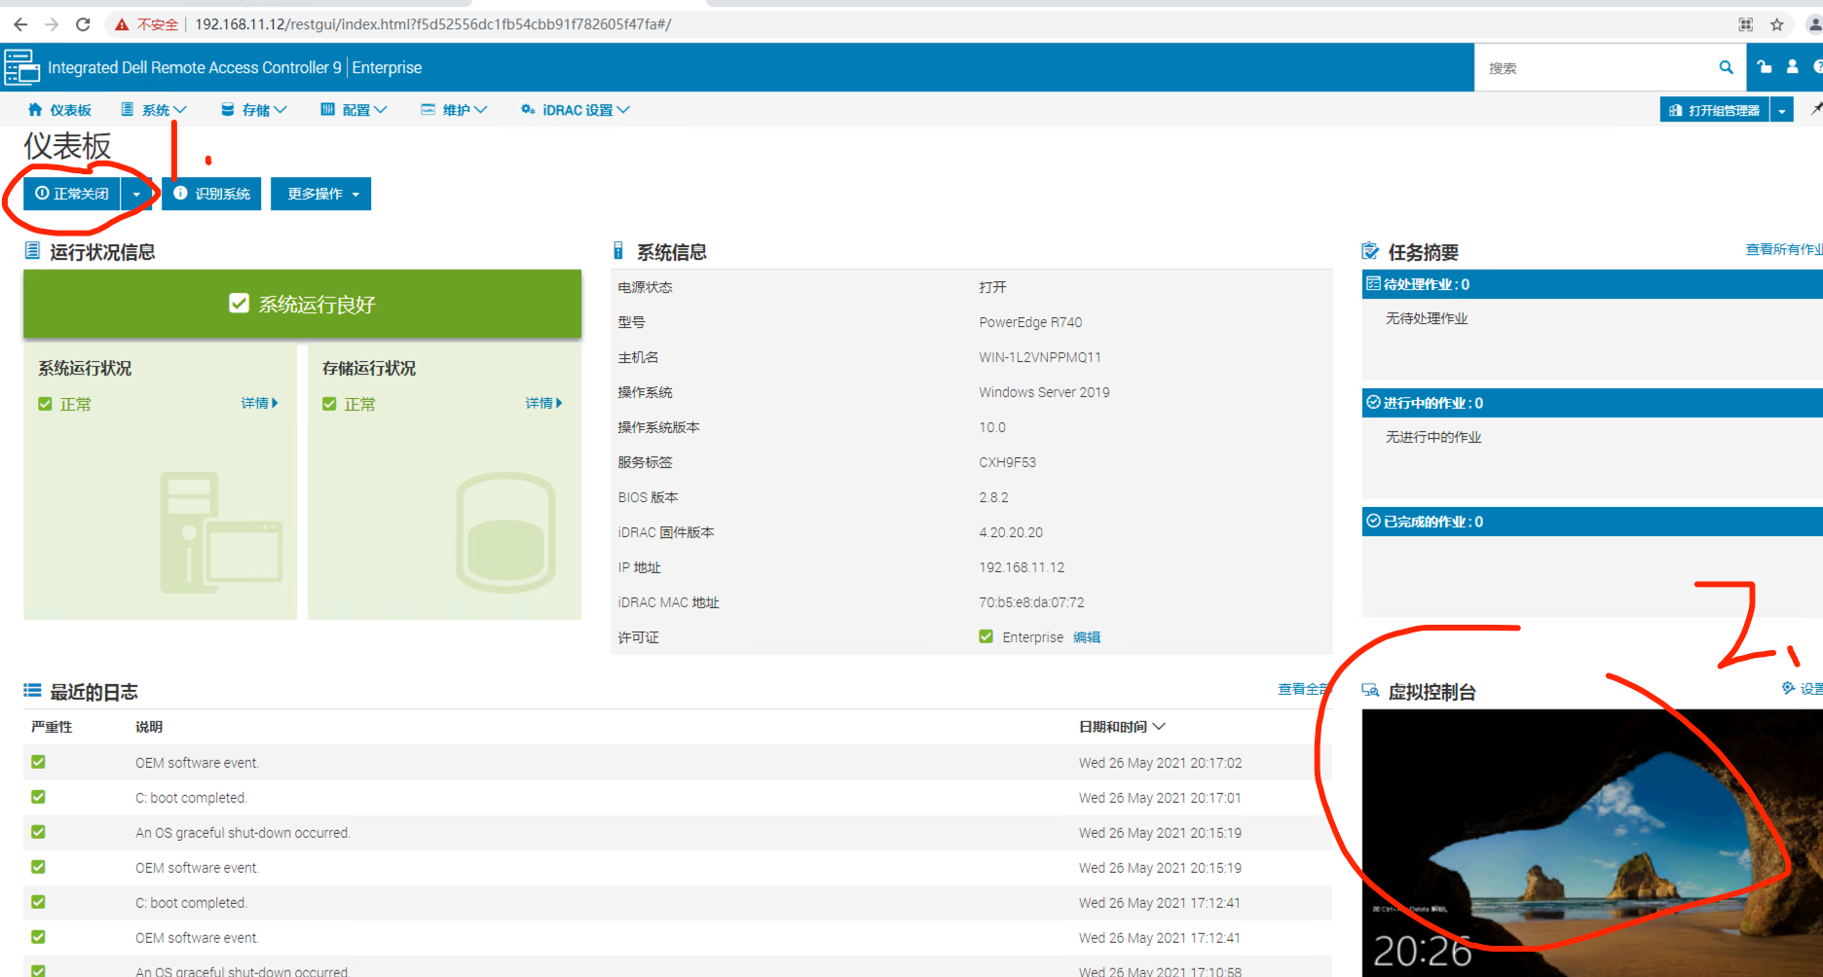Viewport: 1823px width, 977px height.
Task: Click the task summary heading icon
Action: pyautogui.click(x=1370, y=252)
